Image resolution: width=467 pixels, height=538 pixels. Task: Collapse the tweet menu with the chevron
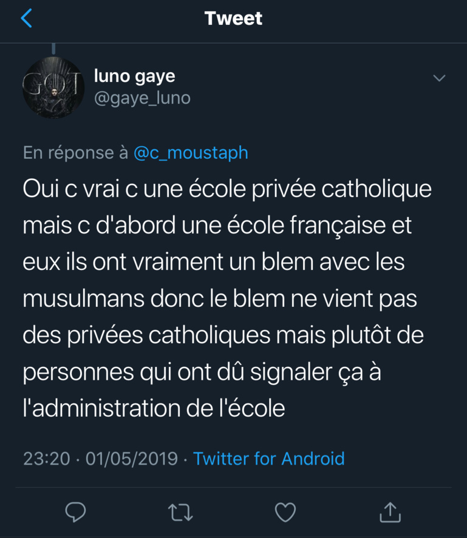[438, 76]
